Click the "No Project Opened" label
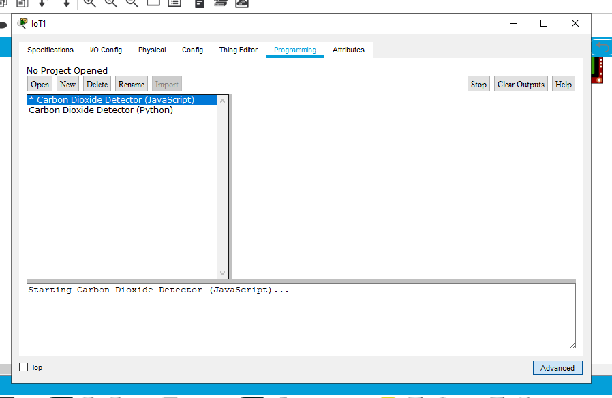The image size is (612, 398). 67,71
